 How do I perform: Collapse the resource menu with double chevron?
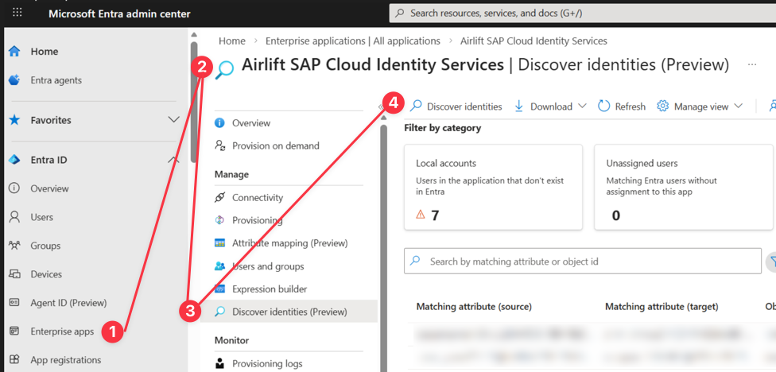[381, 107]
